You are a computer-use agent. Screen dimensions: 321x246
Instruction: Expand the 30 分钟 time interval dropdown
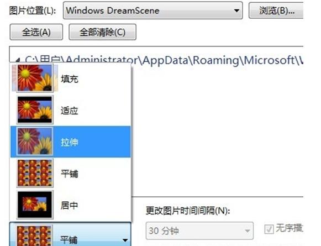(199, 231)
